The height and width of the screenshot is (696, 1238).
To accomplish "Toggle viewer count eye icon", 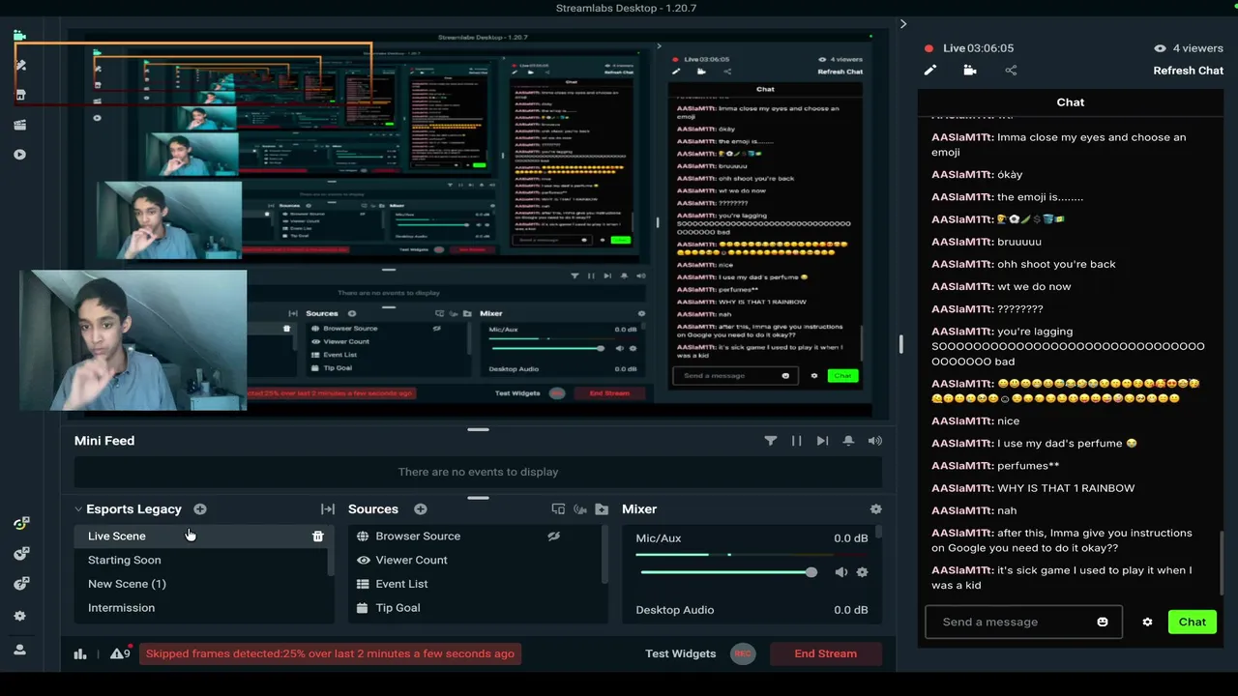I will coord(1160,48).
